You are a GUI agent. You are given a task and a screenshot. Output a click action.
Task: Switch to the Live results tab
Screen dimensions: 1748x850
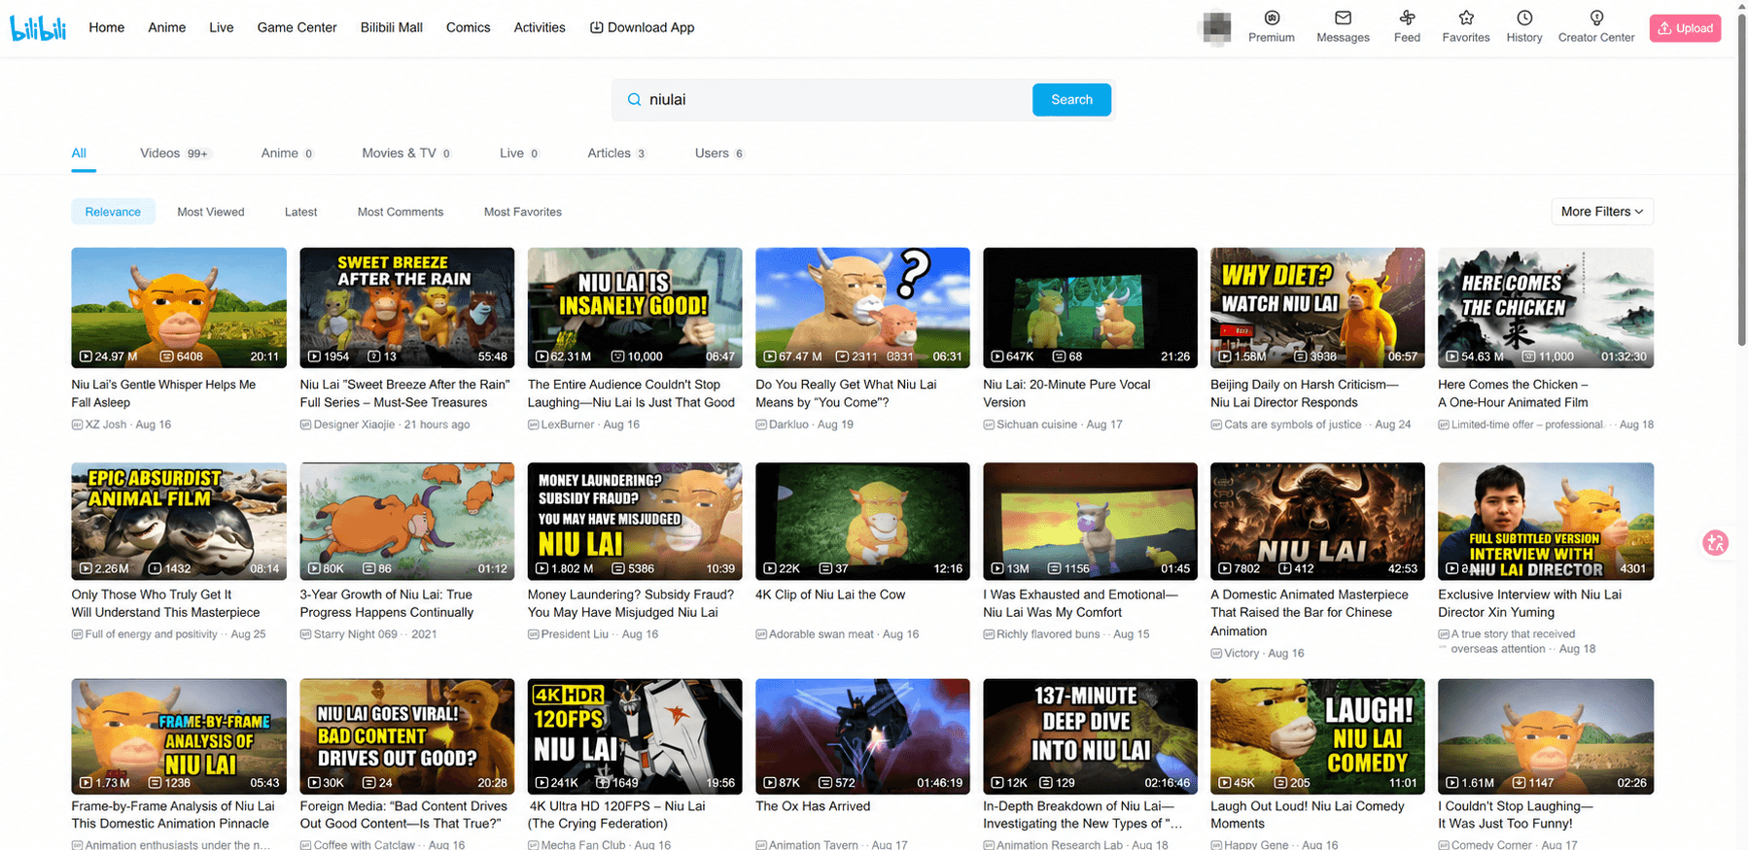coord(520,153)
